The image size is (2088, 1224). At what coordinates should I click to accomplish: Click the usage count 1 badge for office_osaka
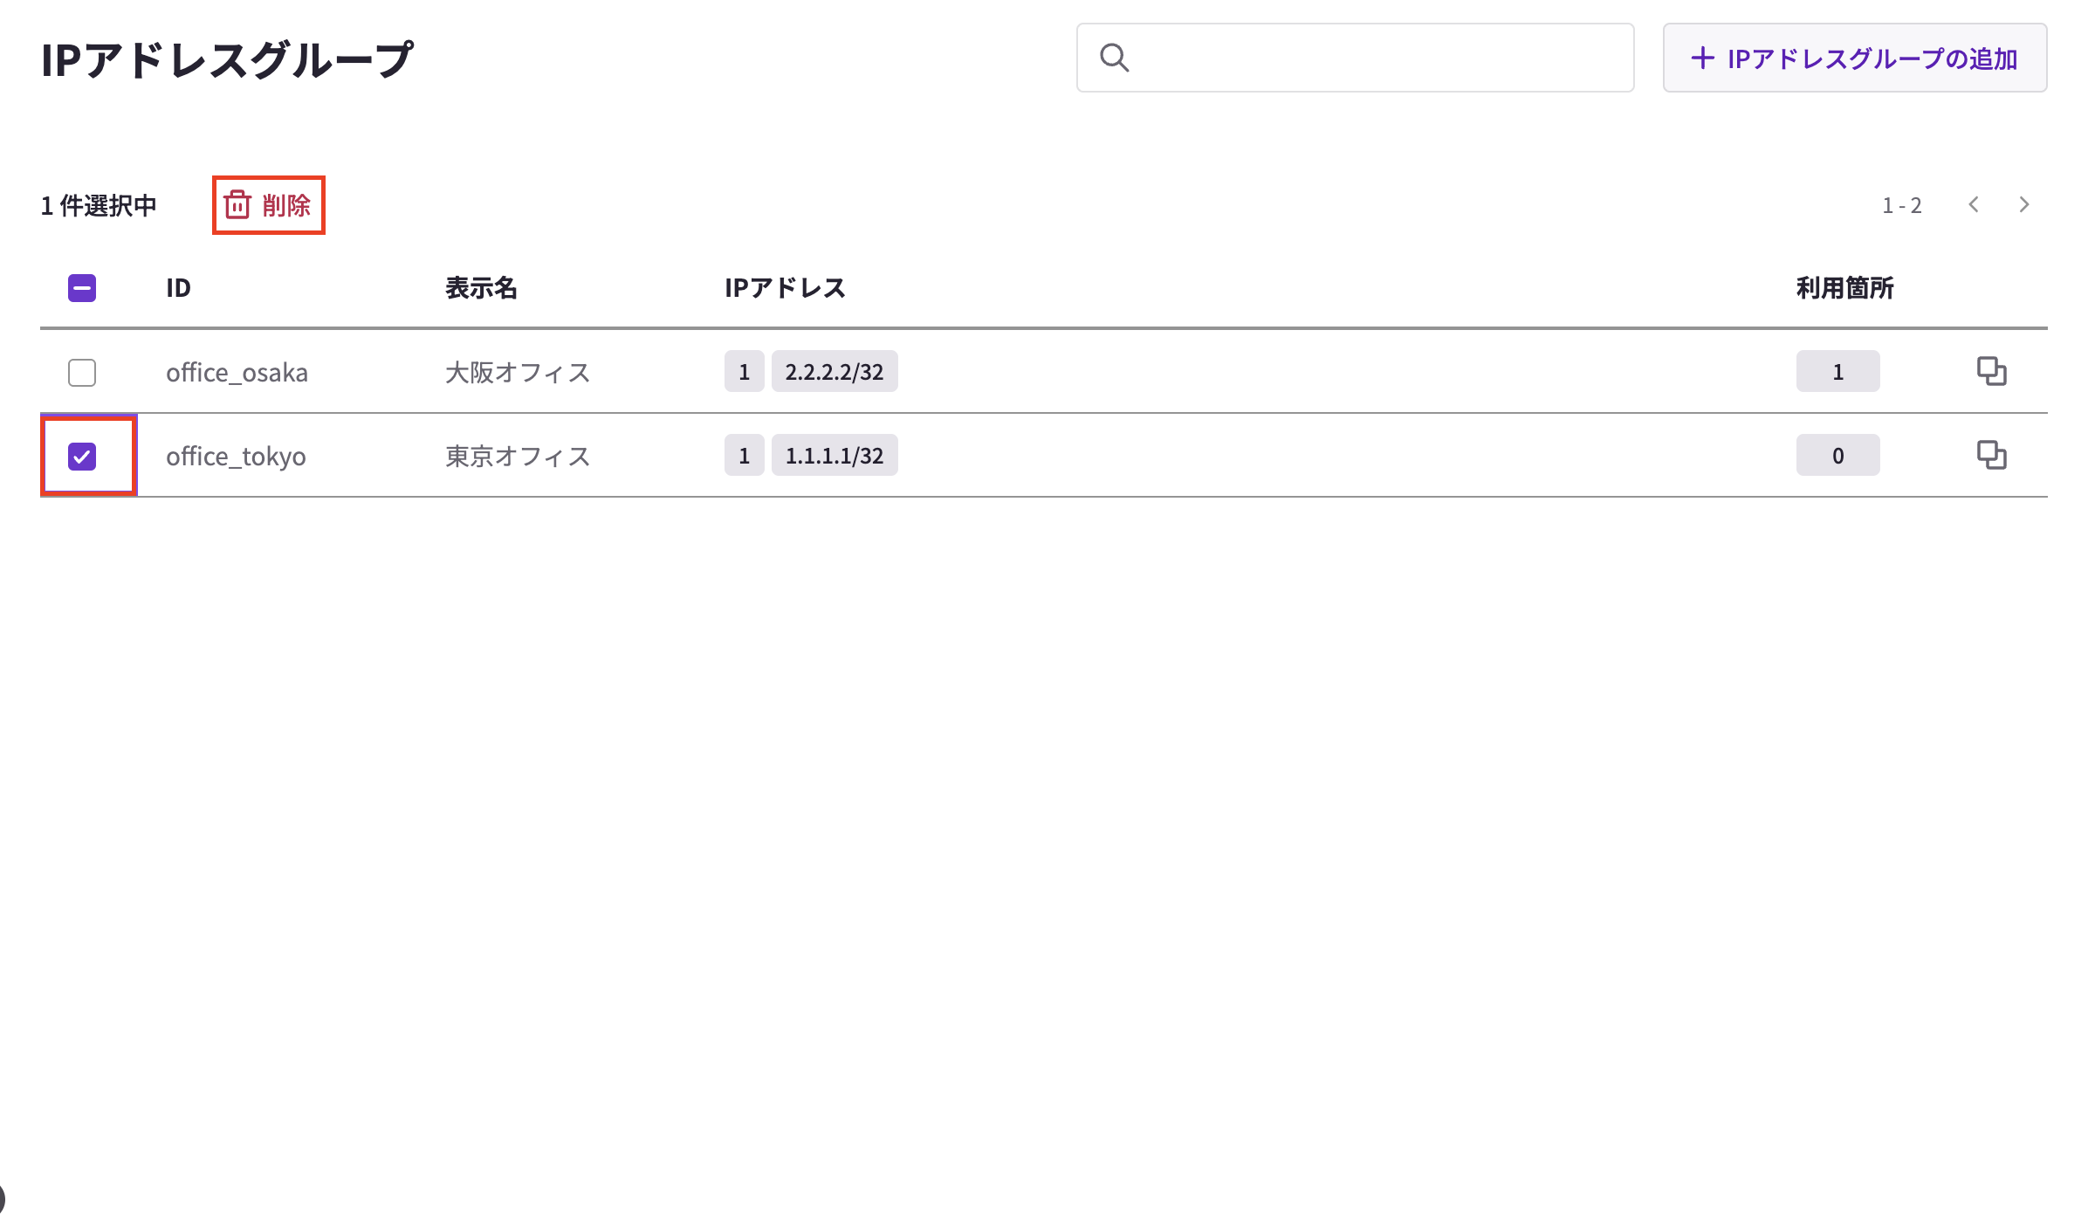coord(1837,371)
